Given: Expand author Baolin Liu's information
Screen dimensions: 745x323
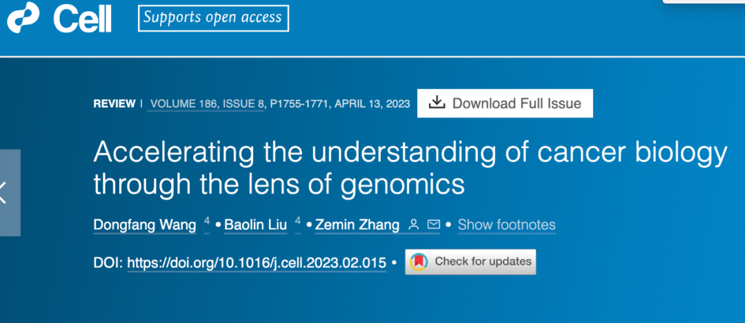Looking at the screenshot, I should point(257,225).
